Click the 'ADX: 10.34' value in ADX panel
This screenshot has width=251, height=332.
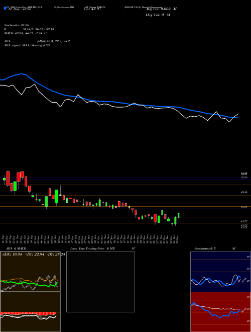coord(11,254)
